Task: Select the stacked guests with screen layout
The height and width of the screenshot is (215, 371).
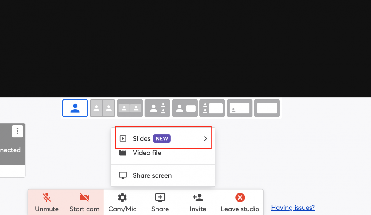Action: pyautogui.click(x=212, y=108)
